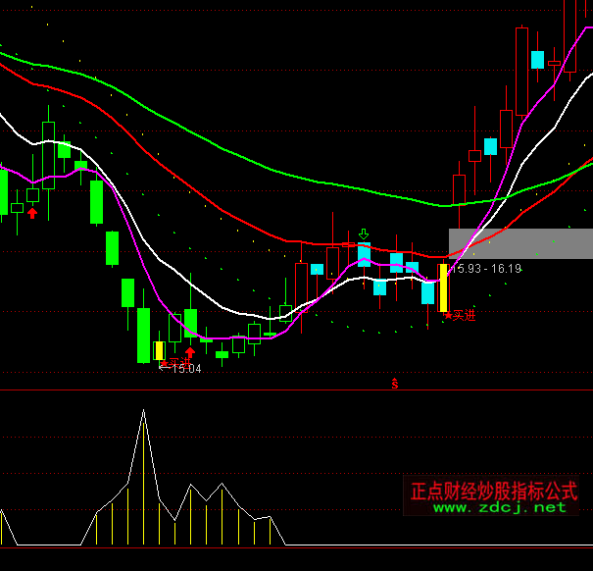Click the 买进 buy signal beside the tall yellow candle

tap(461, 316)
